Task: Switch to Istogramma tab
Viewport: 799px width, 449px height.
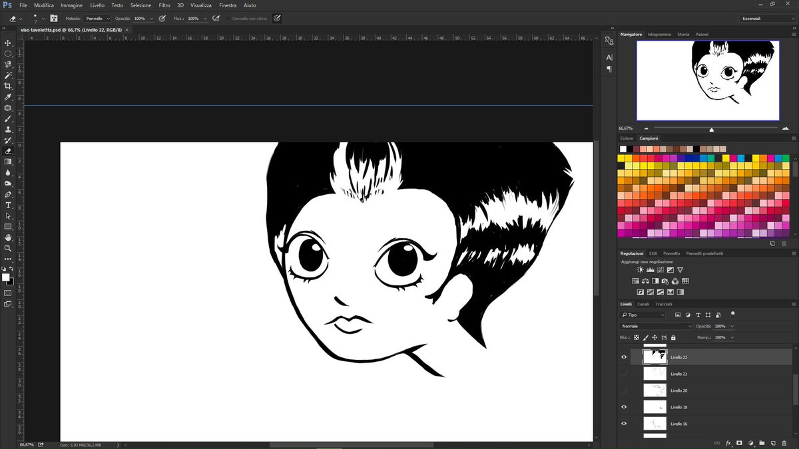Action: [660, 34]
